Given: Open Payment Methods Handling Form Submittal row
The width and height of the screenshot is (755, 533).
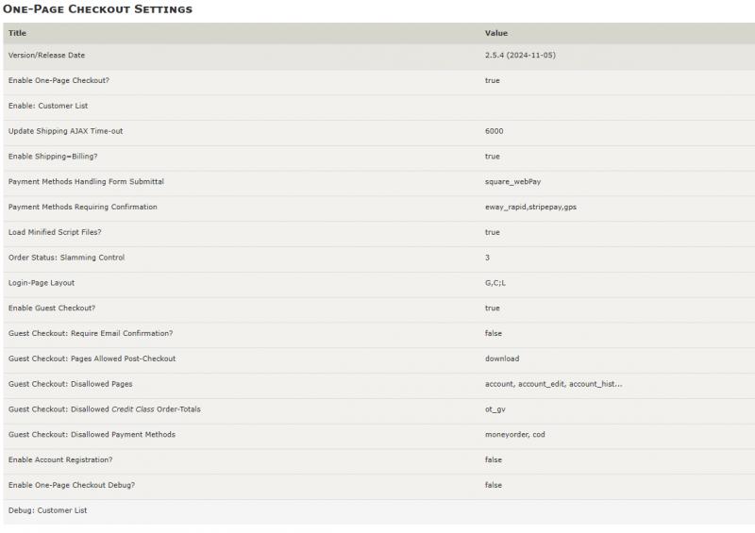Looking at the screenshot, I should 379,182.
